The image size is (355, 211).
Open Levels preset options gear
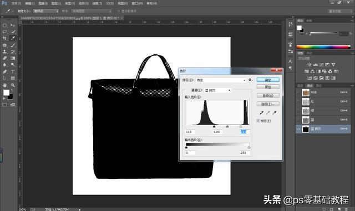(250, 80)
